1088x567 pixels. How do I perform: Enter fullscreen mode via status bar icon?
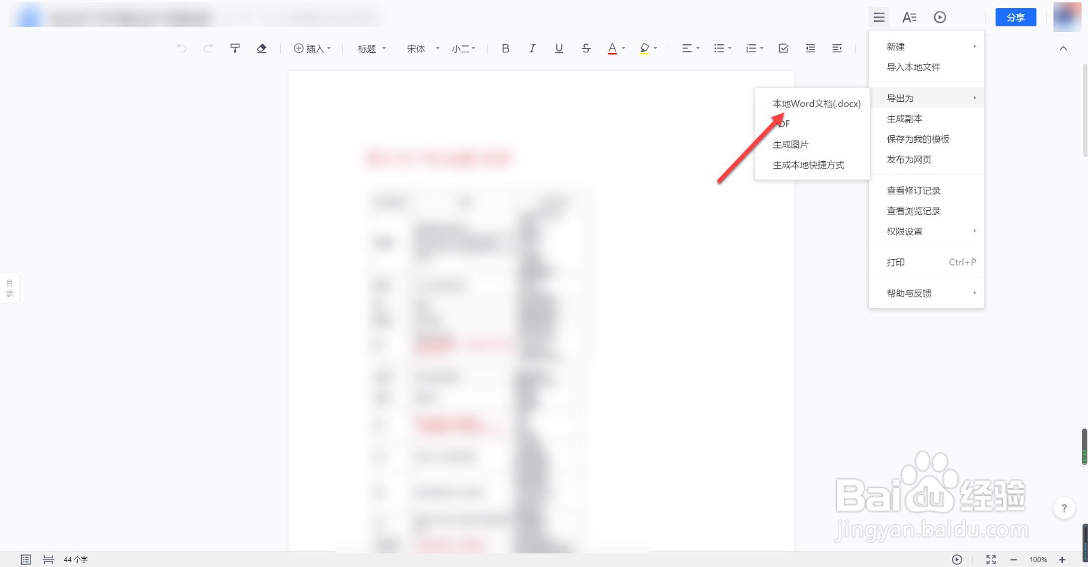tap(991, 560)
